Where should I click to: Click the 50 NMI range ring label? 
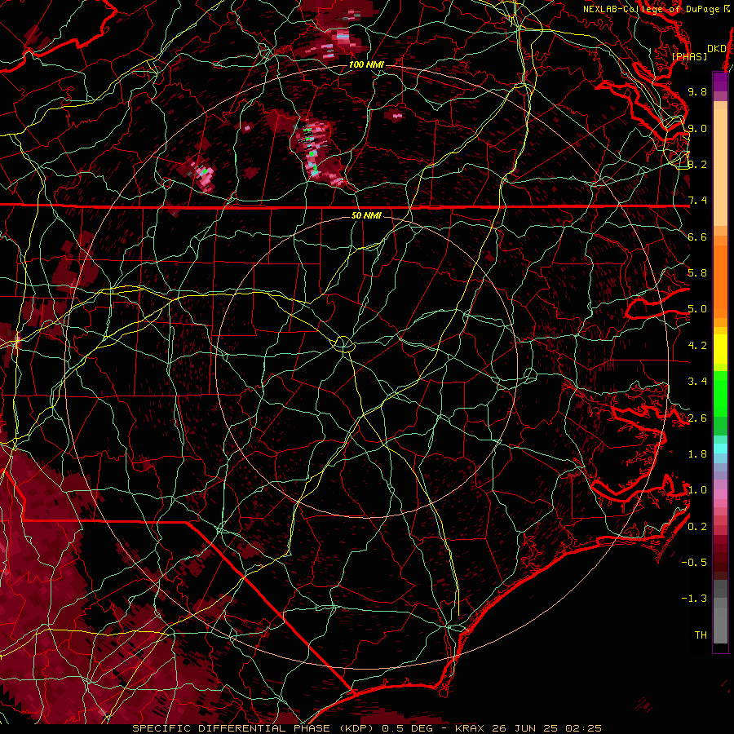(366, 215)
